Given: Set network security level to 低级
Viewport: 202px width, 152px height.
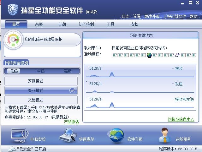Looking at the screenshot, I should 14,71.
